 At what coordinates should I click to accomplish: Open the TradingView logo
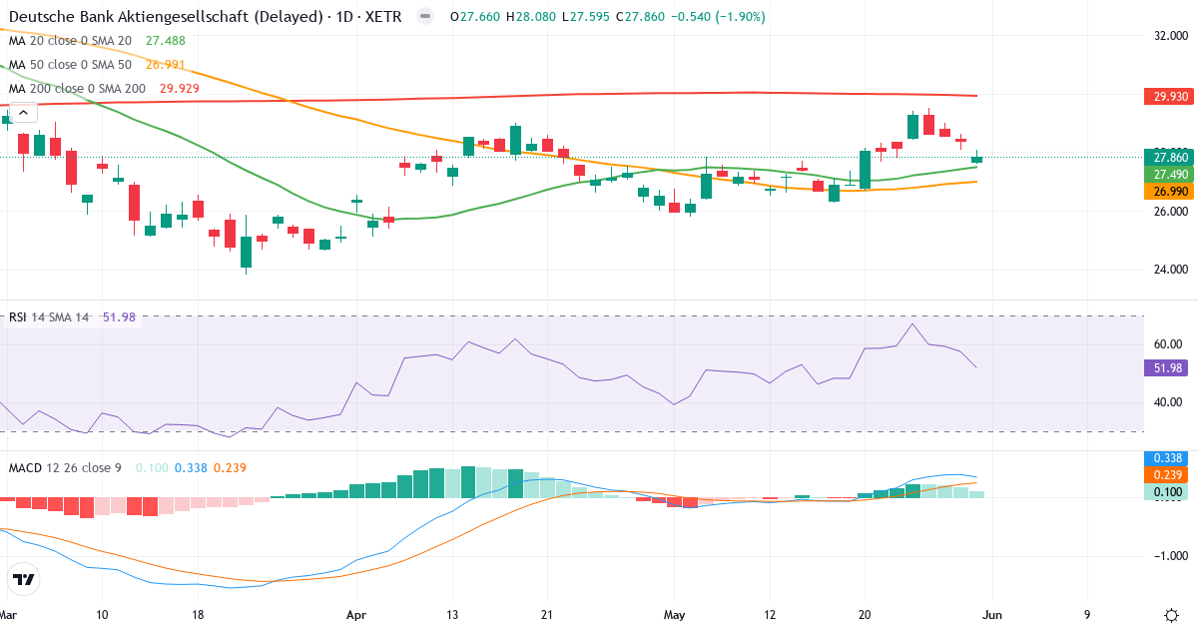[x=23, y=579]
